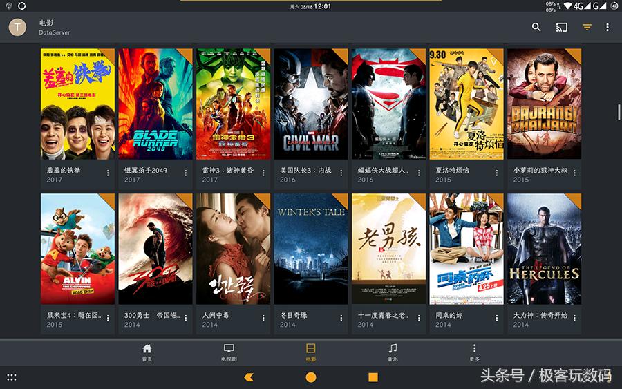Open the Alvin Road Chip poster

pos(77,249)
